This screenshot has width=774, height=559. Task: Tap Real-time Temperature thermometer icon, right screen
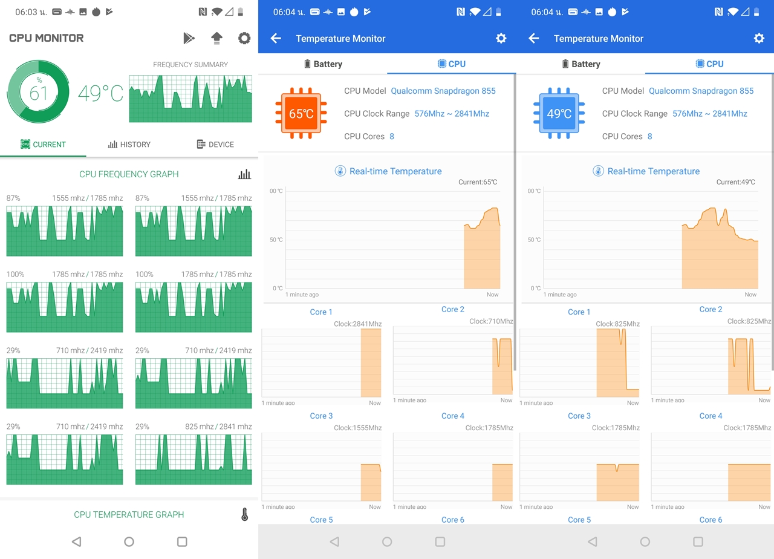598,171
